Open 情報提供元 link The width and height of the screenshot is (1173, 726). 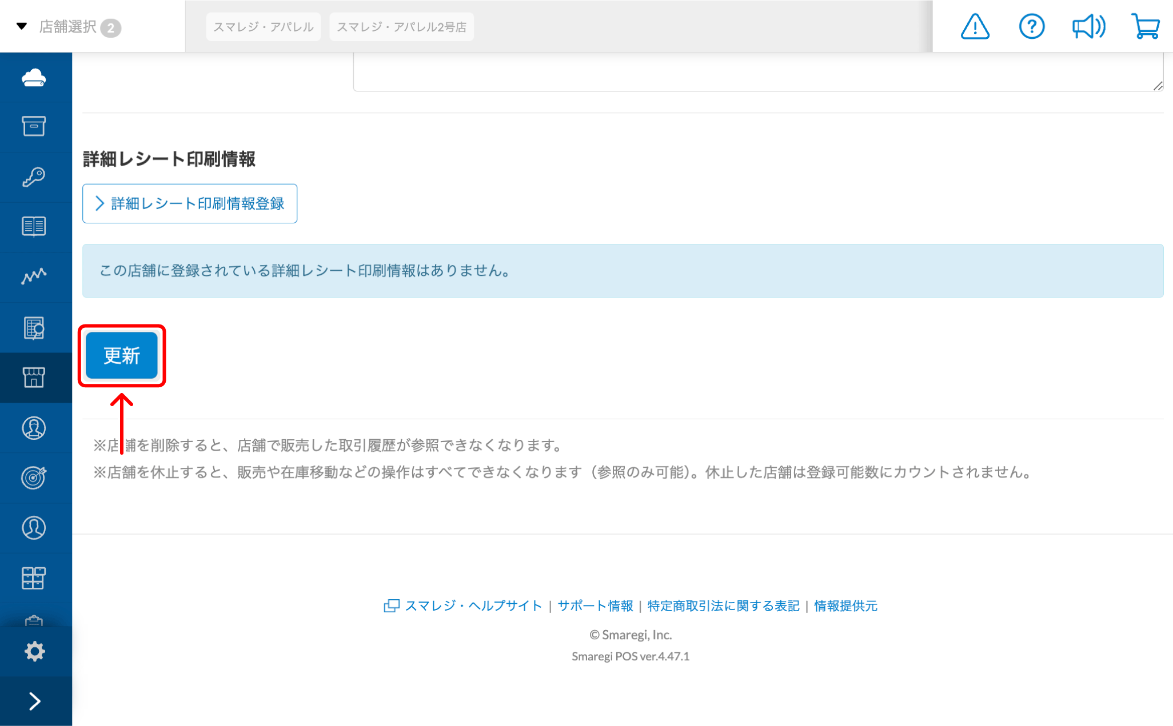coord(845,605)
